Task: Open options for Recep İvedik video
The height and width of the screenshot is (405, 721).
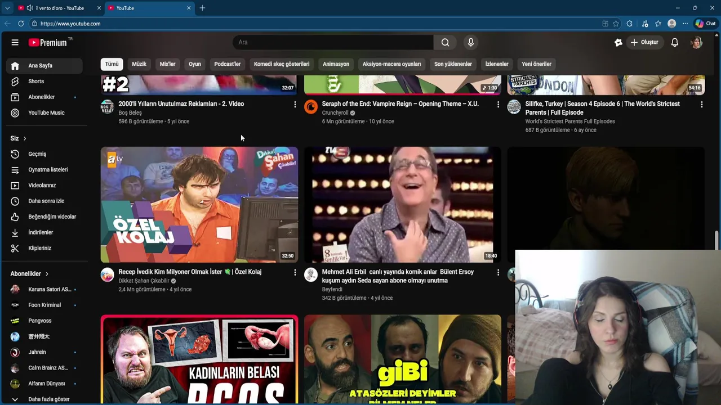Action: point(295,272)
